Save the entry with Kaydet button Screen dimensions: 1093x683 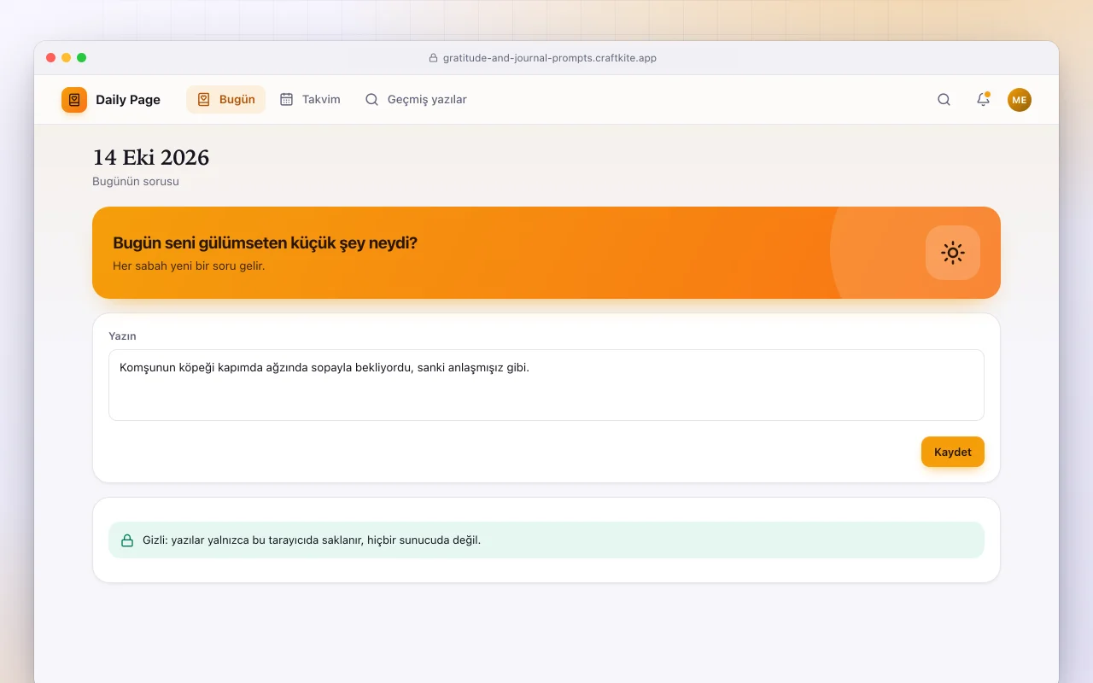(953, 452)
